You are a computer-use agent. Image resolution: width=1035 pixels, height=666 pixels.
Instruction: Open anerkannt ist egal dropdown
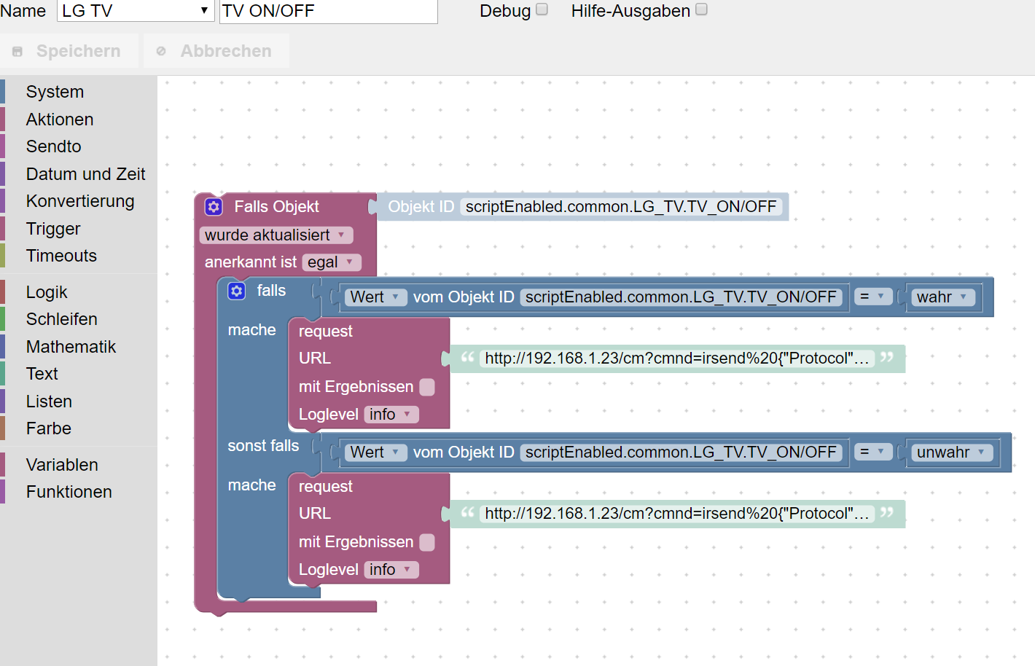pos(332,262)
